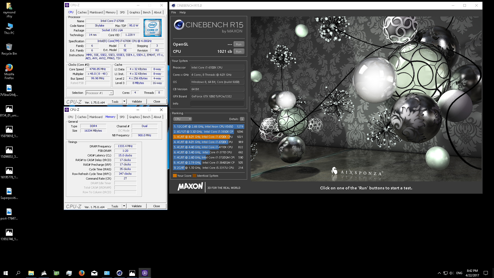Viewport: 494px width, 278px height.
Task: Select the orange i7-6700K 1021 score row
Action: click(208, 137)
